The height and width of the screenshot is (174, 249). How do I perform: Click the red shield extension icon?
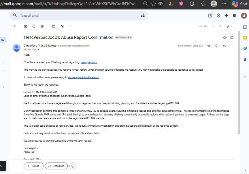[x=181, y=4]
